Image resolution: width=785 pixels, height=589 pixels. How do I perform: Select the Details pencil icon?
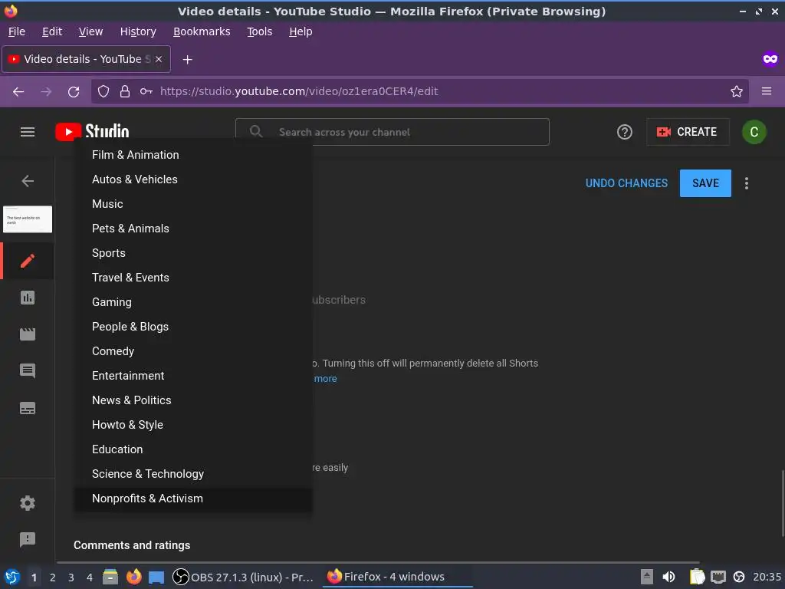pyautogui.click(x=28, y=261)
